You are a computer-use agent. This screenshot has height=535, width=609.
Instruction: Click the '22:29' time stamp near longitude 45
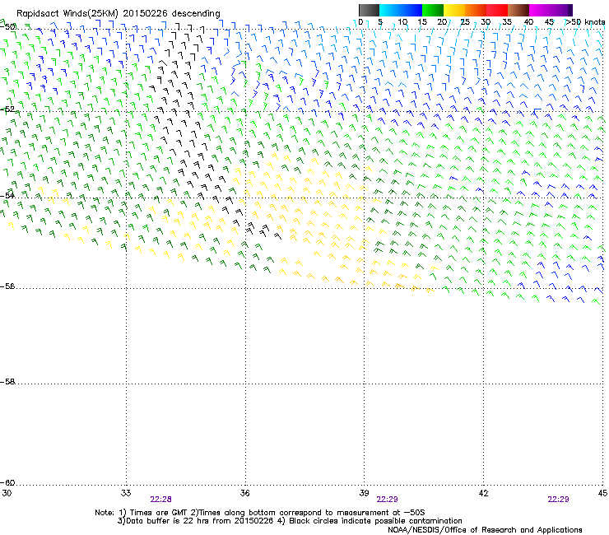pyautogui.click(x=558, y=500)
